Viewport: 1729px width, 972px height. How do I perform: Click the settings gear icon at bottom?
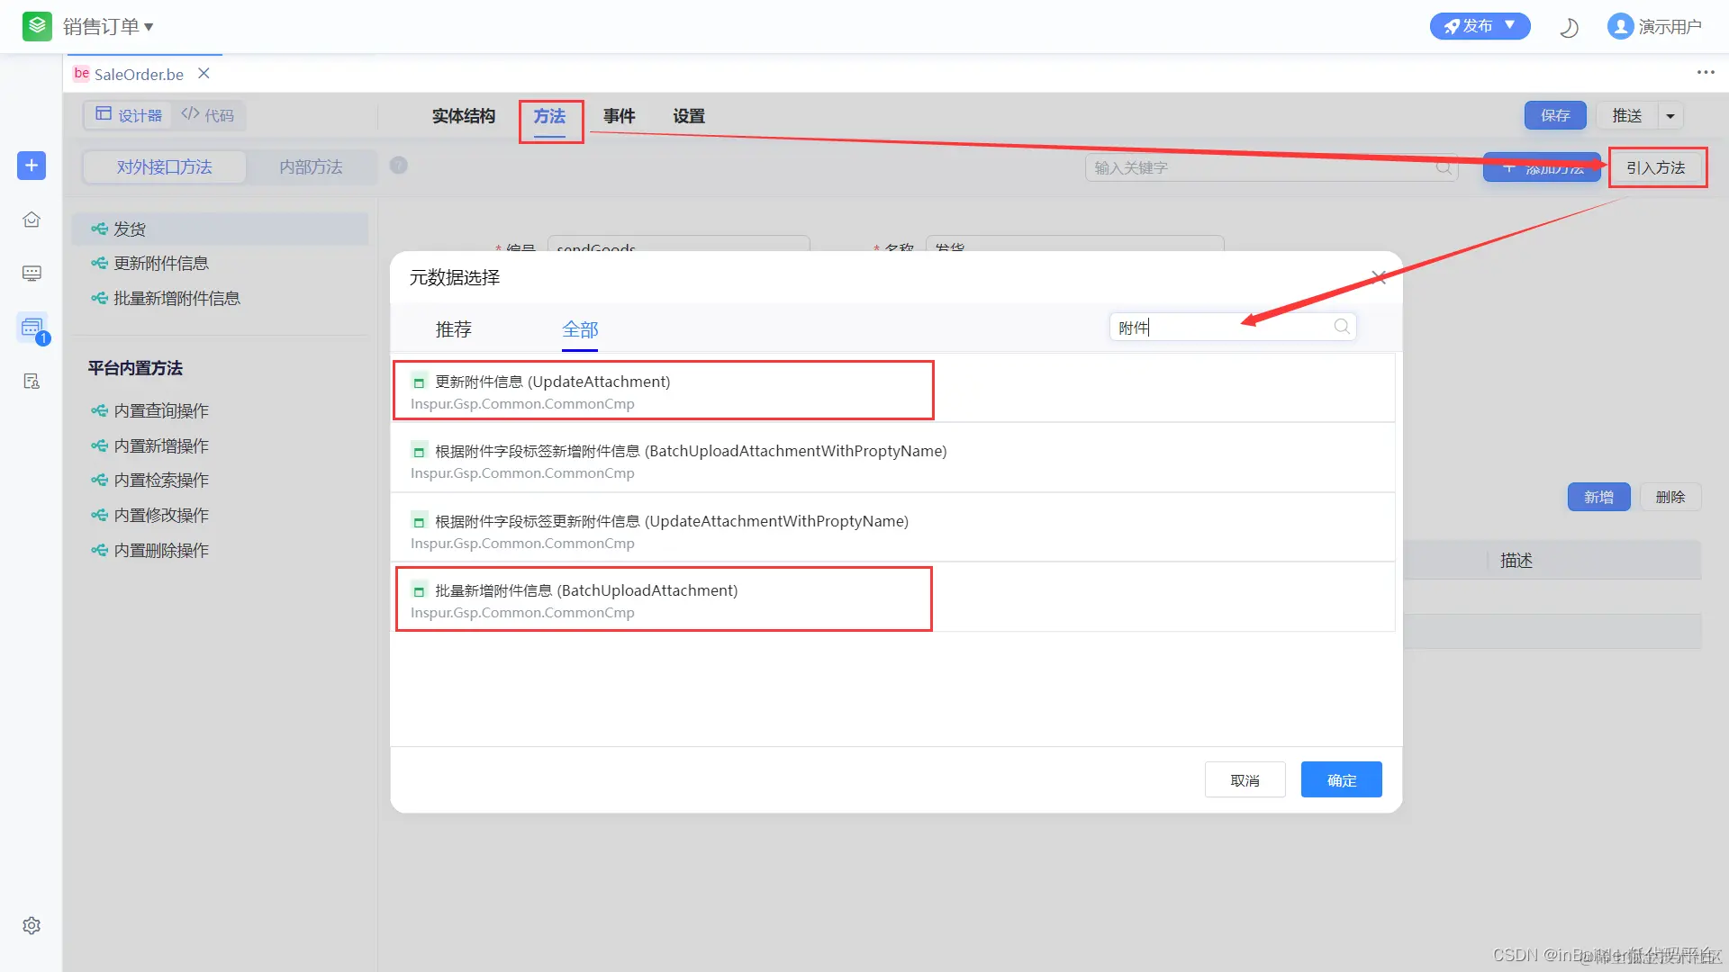[32, 925]
